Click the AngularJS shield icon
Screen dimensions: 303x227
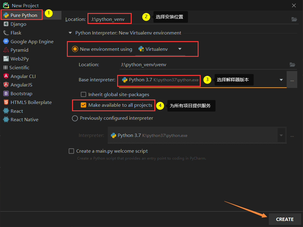point(6,85)
